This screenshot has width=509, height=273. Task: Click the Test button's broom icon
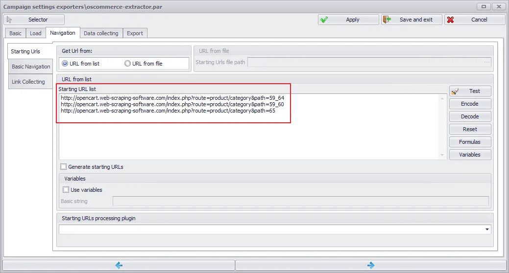pos(455,91)
